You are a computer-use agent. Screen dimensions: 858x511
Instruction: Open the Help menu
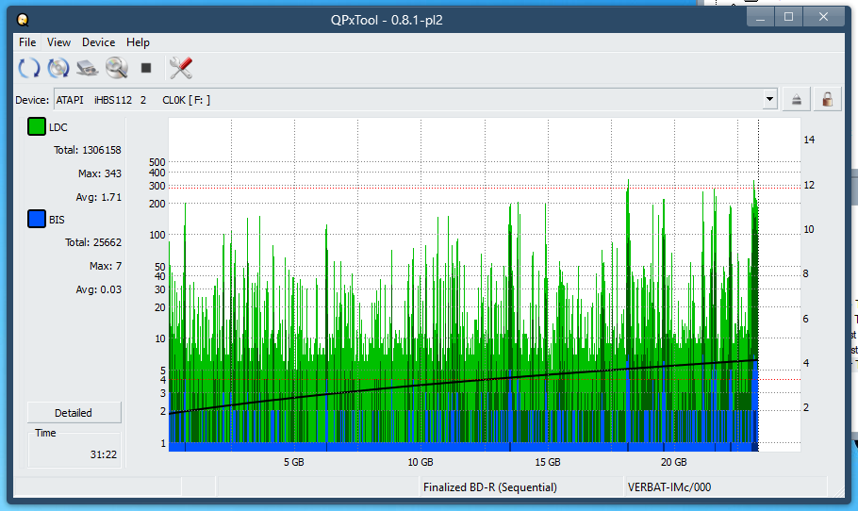(x=138, y=42)
